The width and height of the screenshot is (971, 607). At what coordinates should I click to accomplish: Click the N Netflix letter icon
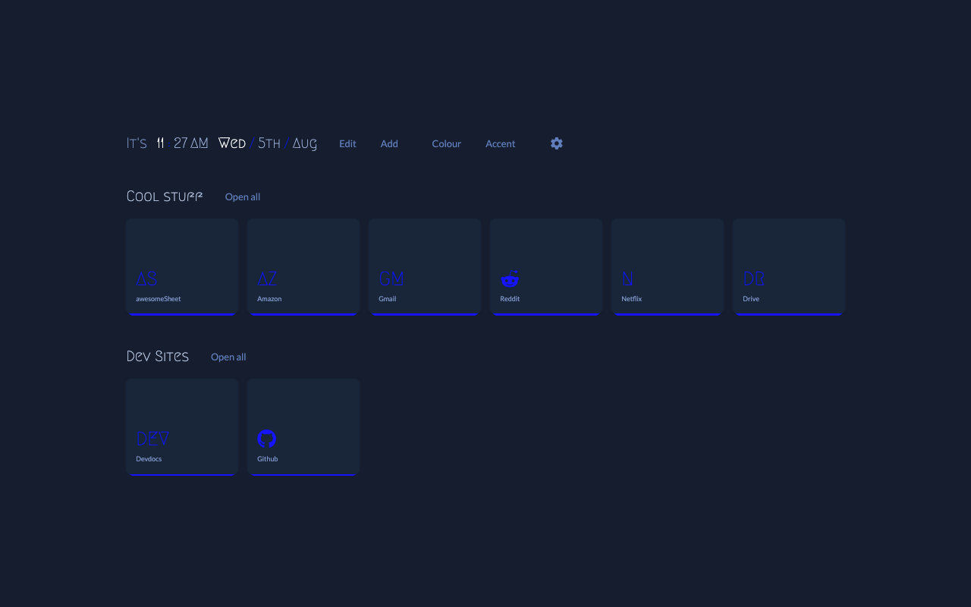[628, 278]
